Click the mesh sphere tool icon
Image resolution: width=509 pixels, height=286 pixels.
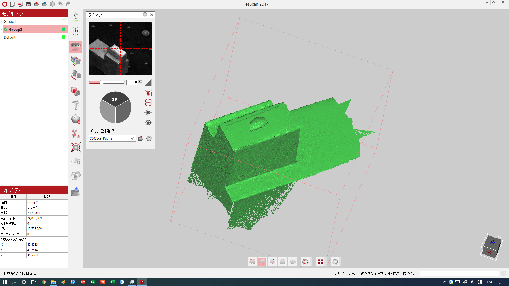click(76, 119)
